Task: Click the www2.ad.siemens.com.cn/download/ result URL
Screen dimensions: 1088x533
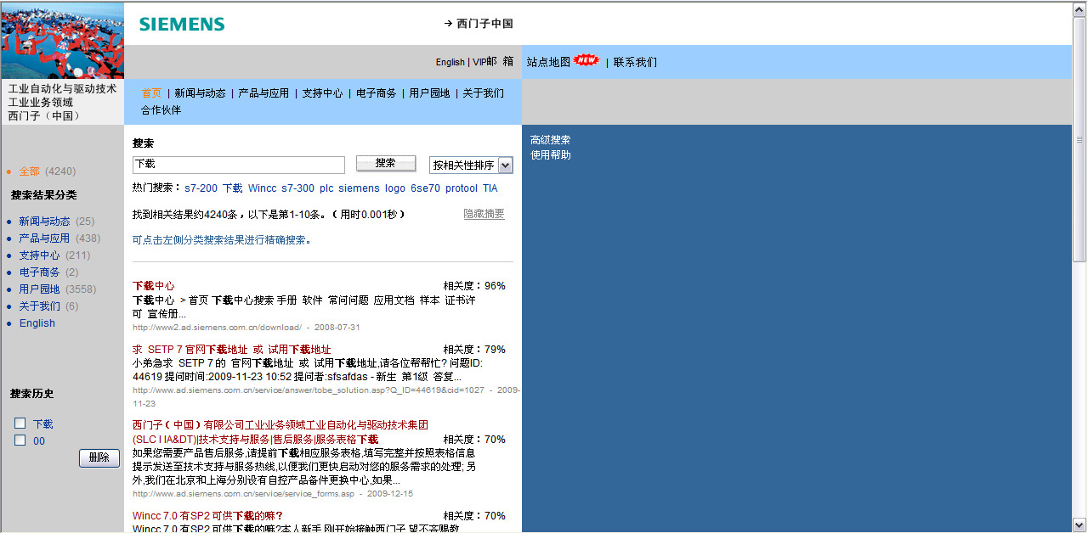Action: pyautogui.click(x=218, y=328)
